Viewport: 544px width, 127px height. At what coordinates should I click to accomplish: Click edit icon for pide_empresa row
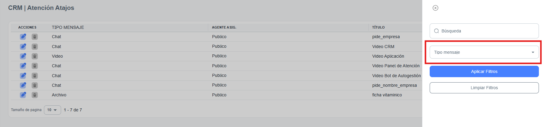(23, 37)
